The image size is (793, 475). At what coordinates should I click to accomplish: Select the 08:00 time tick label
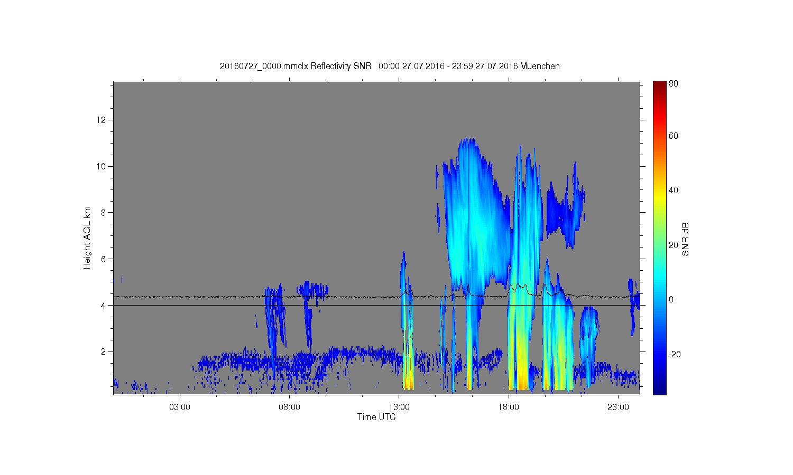click(289, 407)
